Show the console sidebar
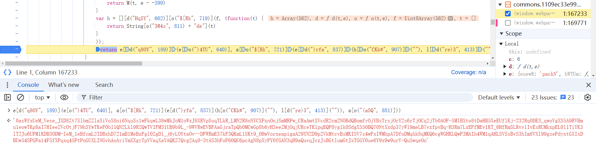596x144 pixels. pyautogui.click(x=7, y=97)
